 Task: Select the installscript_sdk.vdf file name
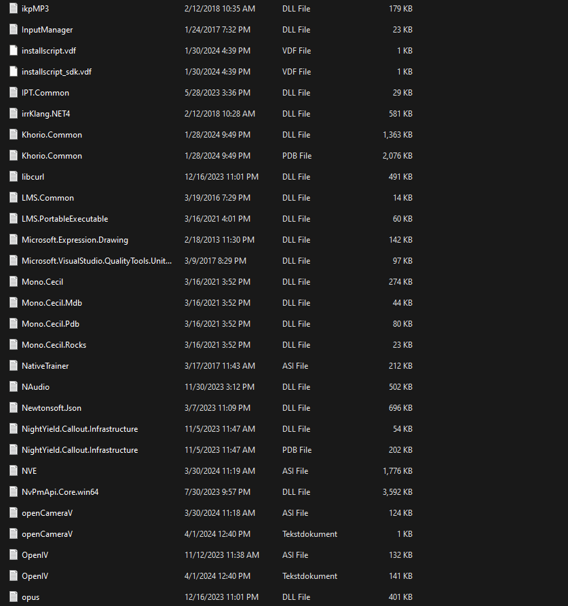(x=56, y=72)
